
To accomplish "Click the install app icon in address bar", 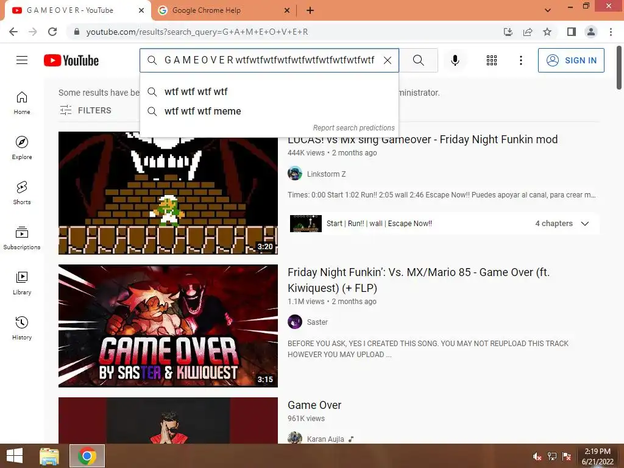I will click(x=508, y=32).
